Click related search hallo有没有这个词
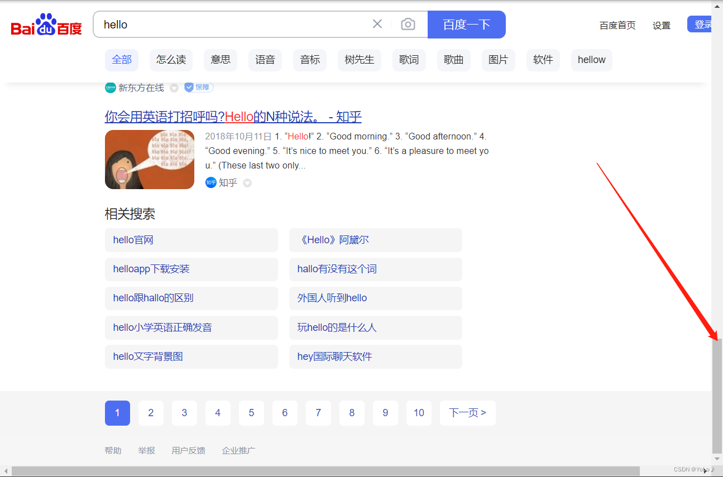This screenshot has height=477, width=723. tap(376, 269)
